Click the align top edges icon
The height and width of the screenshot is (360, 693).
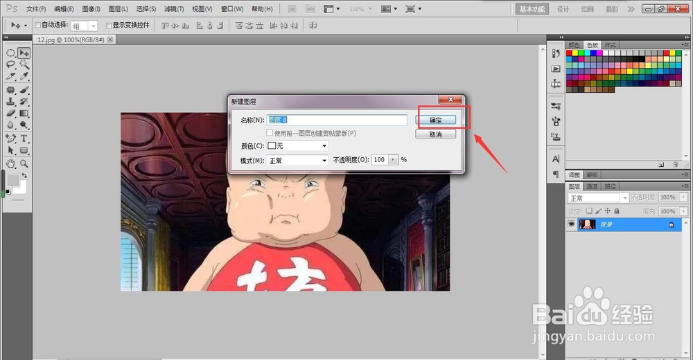pos(165,26)
